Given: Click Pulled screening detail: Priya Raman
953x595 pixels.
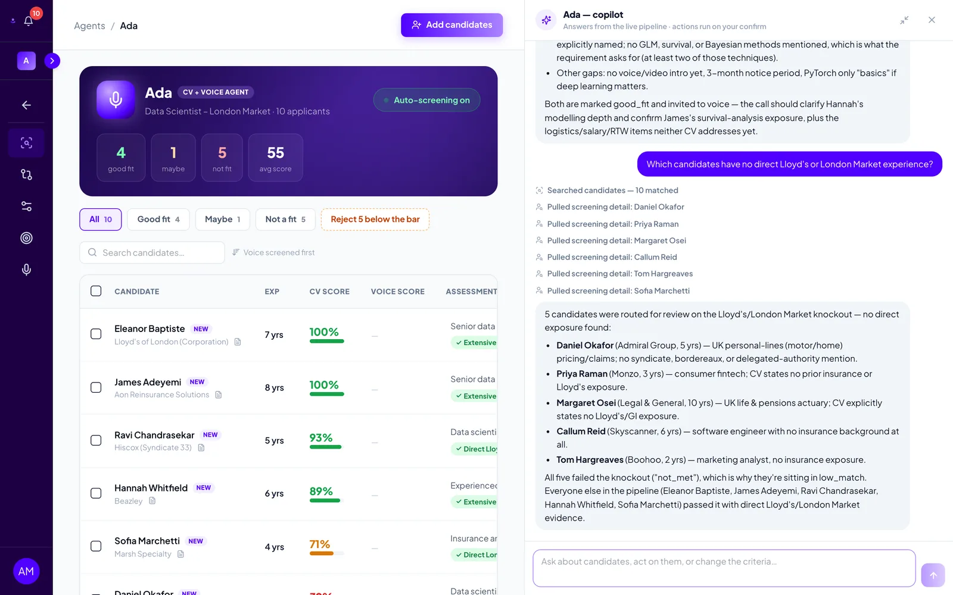Looking at the screenshot, I should pyautogui.click(x=607, y=224).
